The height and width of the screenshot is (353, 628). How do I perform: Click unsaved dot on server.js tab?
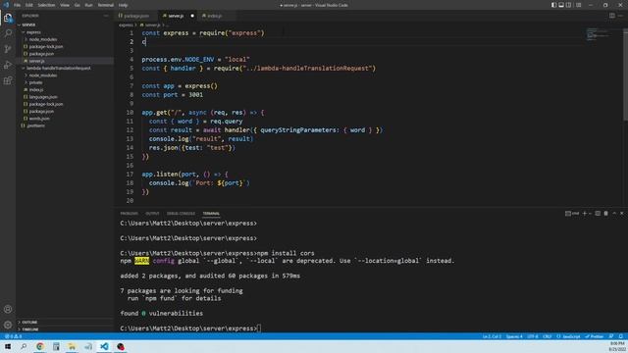(x=192, y=16)
